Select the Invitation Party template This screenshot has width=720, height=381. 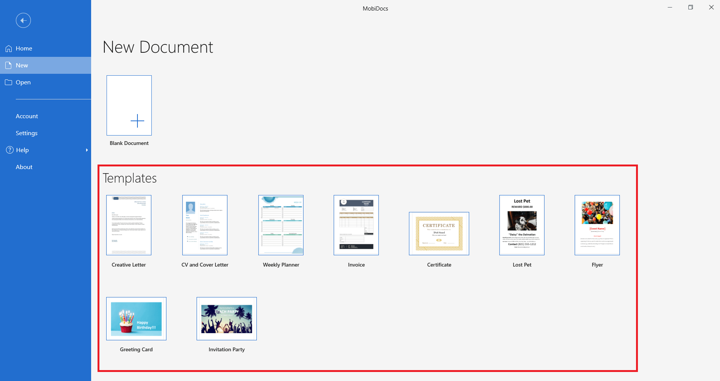(227, 319)
